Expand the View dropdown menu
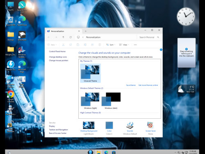Viewport: 205px width, 154px height. 124,45
